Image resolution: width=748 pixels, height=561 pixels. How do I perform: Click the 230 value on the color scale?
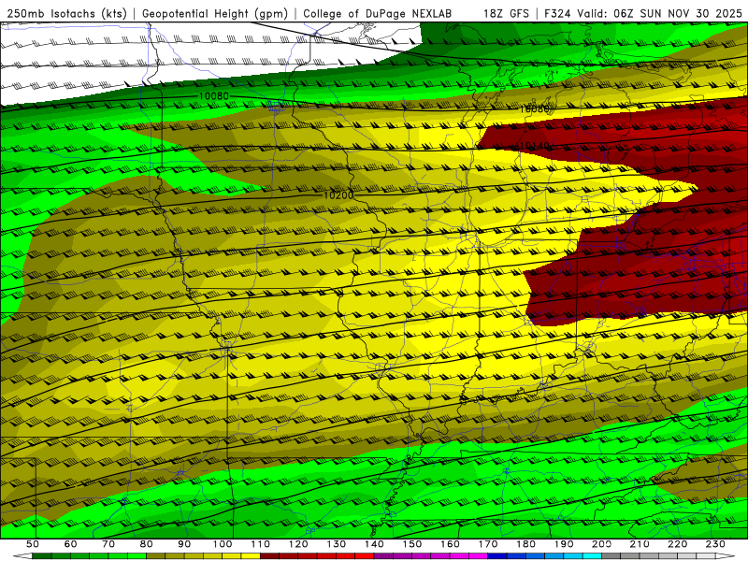click(715, 544)
